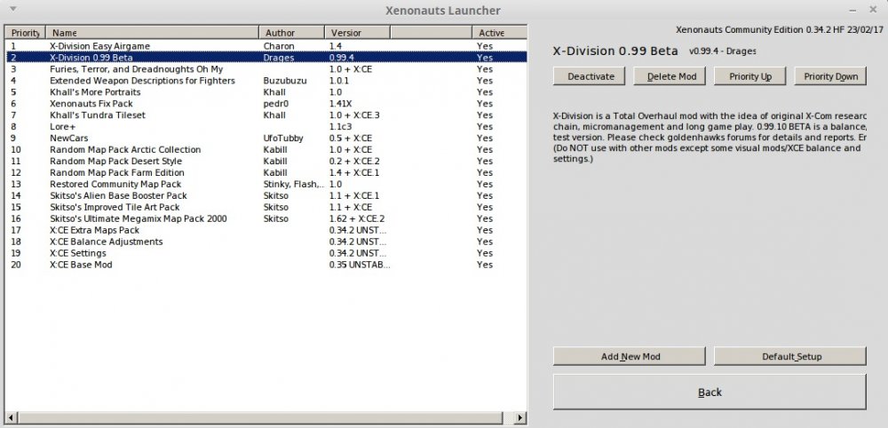Click version 1.1c3 cell

pyautogui.click(x=340, y=126)
